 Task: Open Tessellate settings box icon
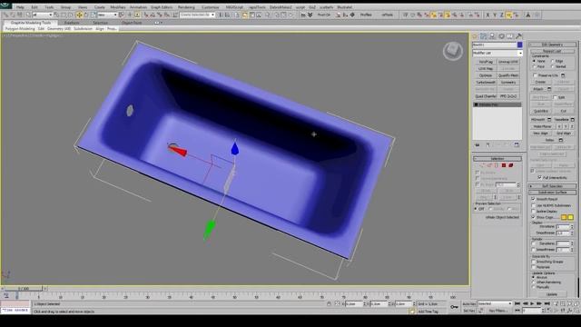pyautogui.click(x=573, y=119)
